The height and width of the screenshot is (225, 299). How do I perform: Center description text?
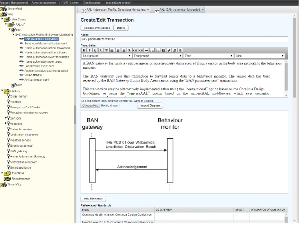click(x=118, y=50)
